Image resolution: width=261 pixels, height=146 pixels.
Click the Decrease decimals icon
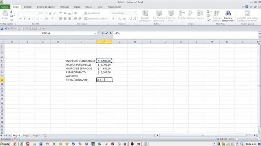pos(135,19)
